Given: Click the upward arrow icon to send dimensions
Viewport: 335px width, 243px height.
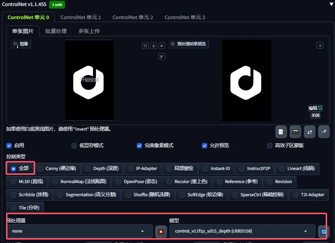Looking at the screenshot, I should [x=324, y=132].
